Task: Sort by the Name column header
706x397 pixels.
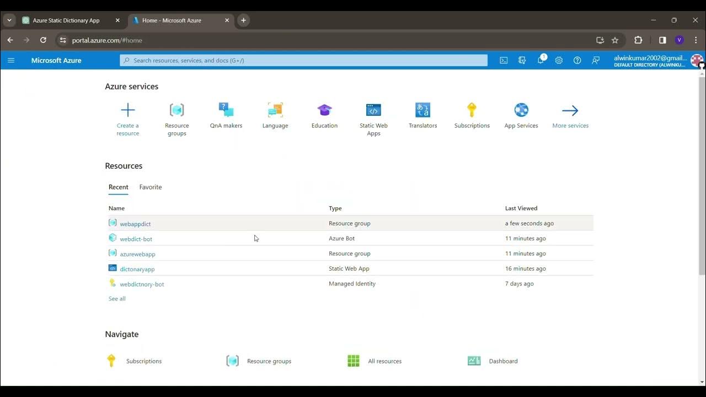Action: click(116, 208)
